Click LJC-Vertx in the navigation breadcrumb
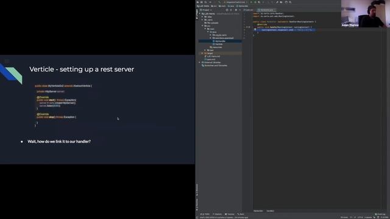This screenshot has height=219, width=390. (x=203, y=6)
